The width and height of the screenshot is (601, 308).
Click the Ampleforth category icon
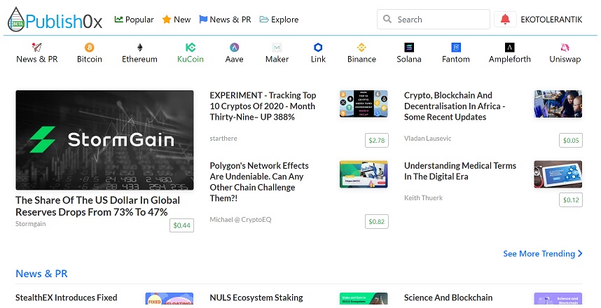(x=510, y=48)
